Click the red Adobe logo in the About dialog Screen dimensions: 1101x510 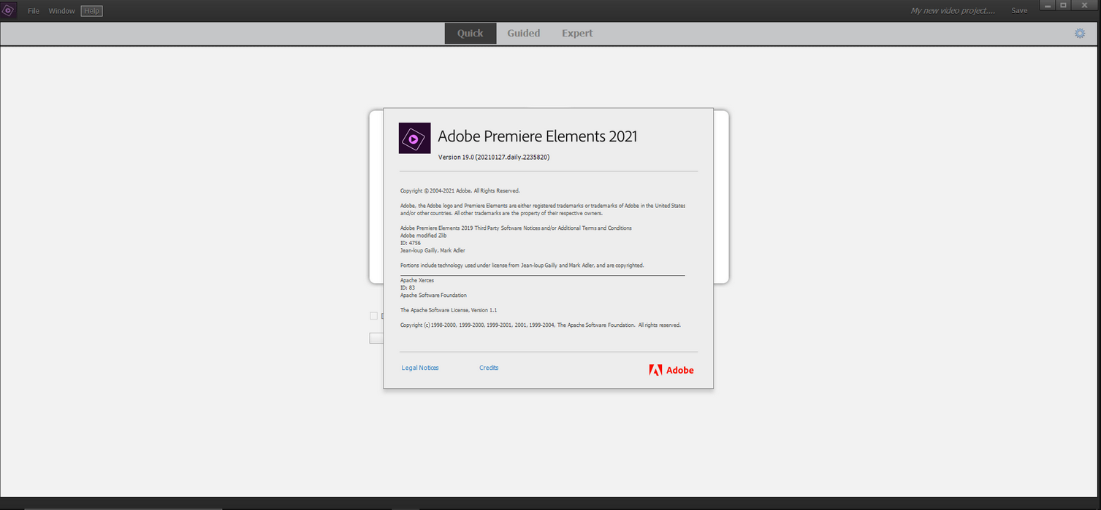pos(671,370)
